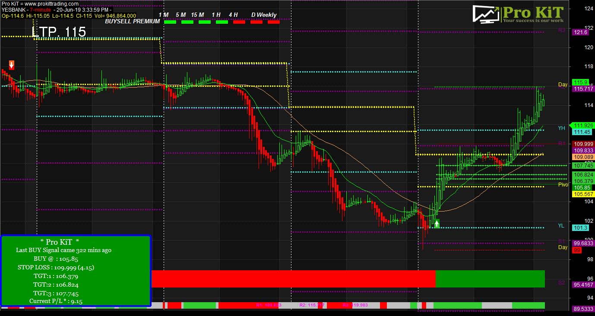Toggle the Weekly red indicator block
595x316 pixels.
274,21
